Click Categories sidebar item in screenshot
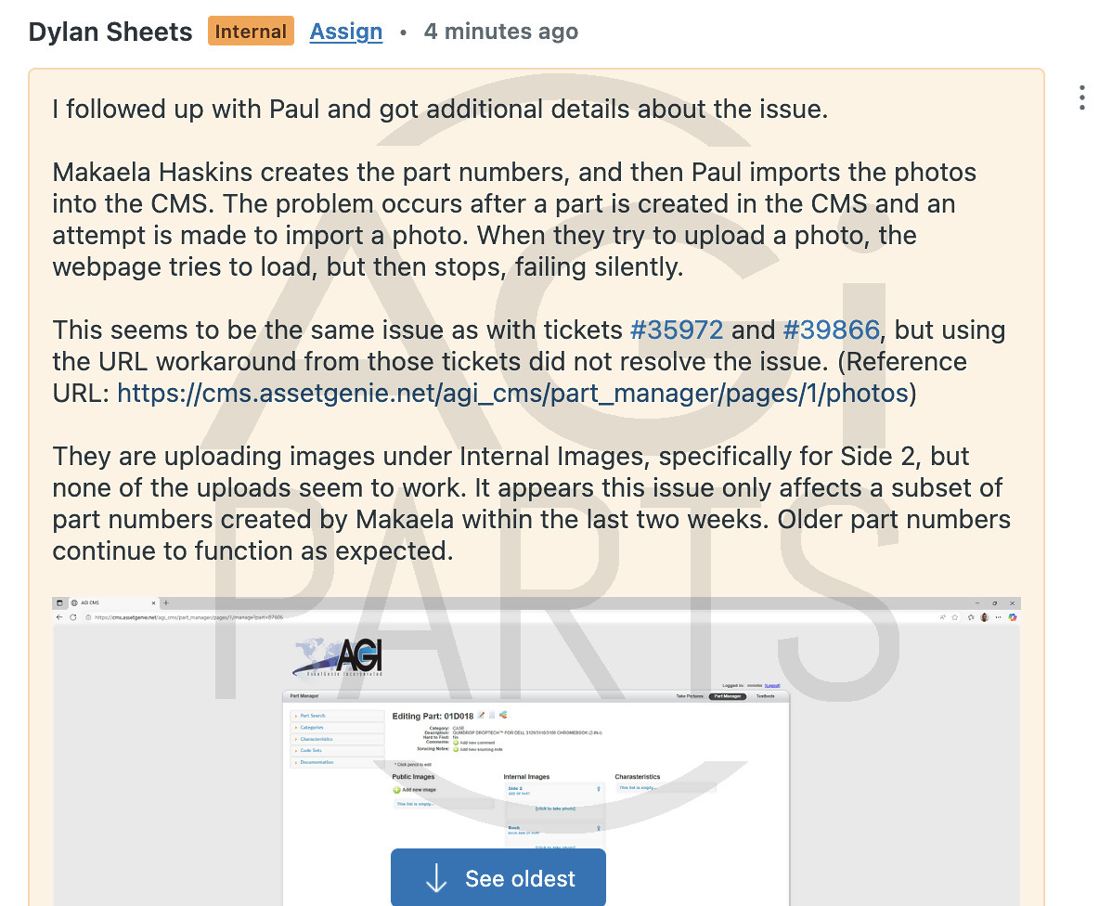 tap(312, 728)
